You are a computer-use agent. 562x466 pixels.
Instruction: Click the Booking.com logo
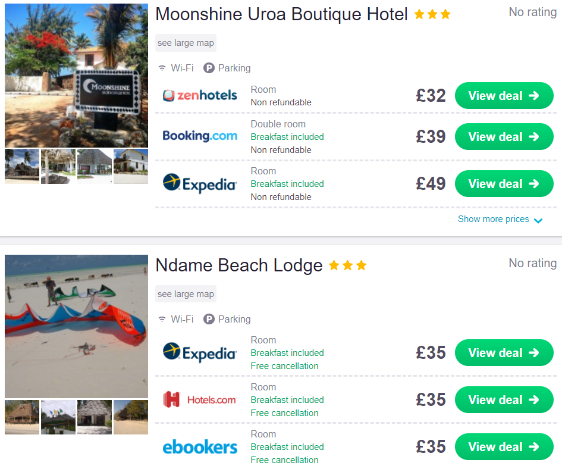(200, 136)
